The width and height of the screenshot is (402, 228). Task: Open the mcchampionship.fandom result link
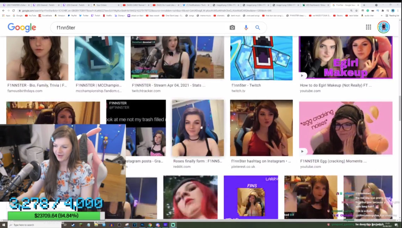point(99,91)
